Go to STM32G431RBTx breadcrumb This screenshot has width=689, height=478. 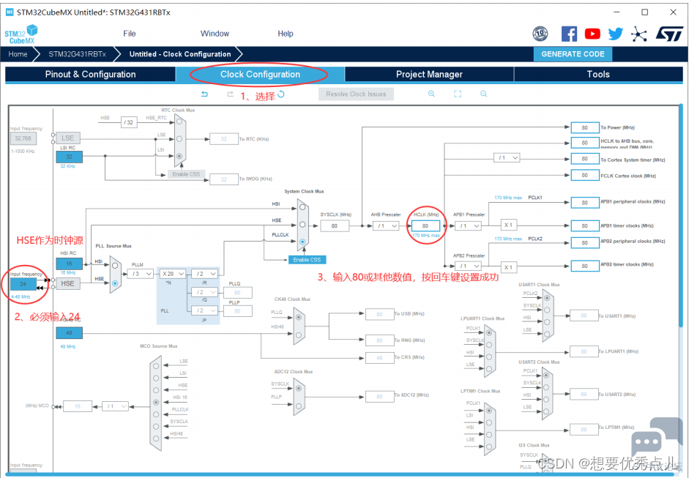point(77,54)
